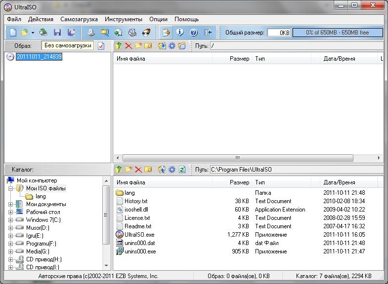Click the blue Info toolbar icon
This screenshot has width=388, height=284.
pyautogui.click(x=180, y=33)
